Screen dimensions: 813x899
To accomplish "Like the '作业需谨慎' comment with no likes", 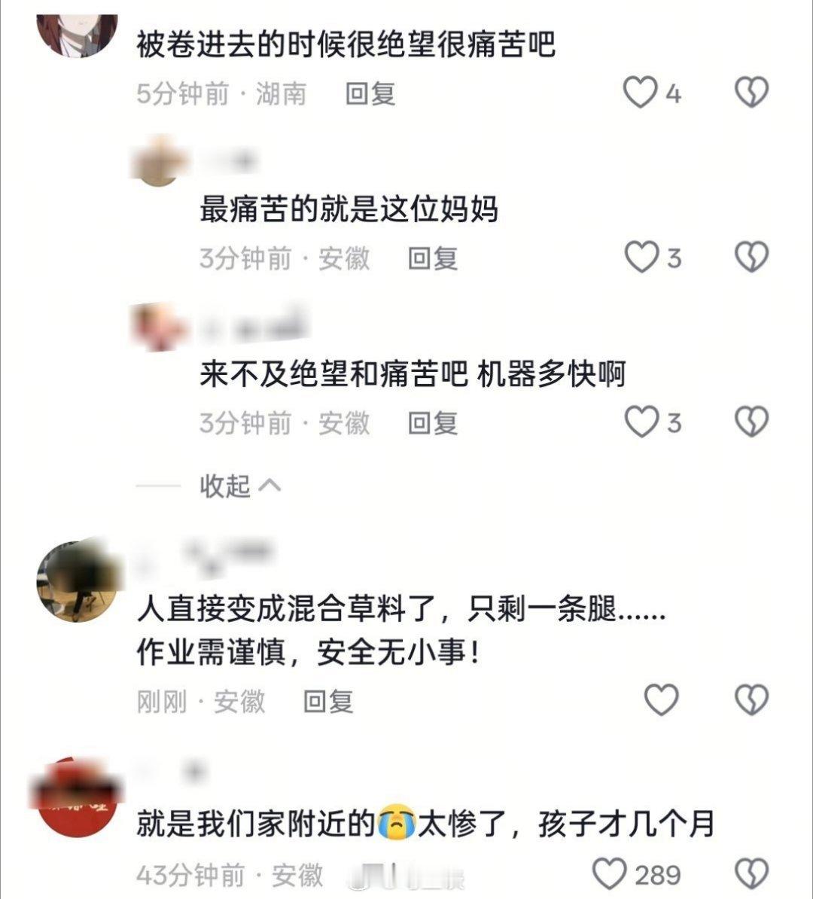I will click(x=661, y=700).
